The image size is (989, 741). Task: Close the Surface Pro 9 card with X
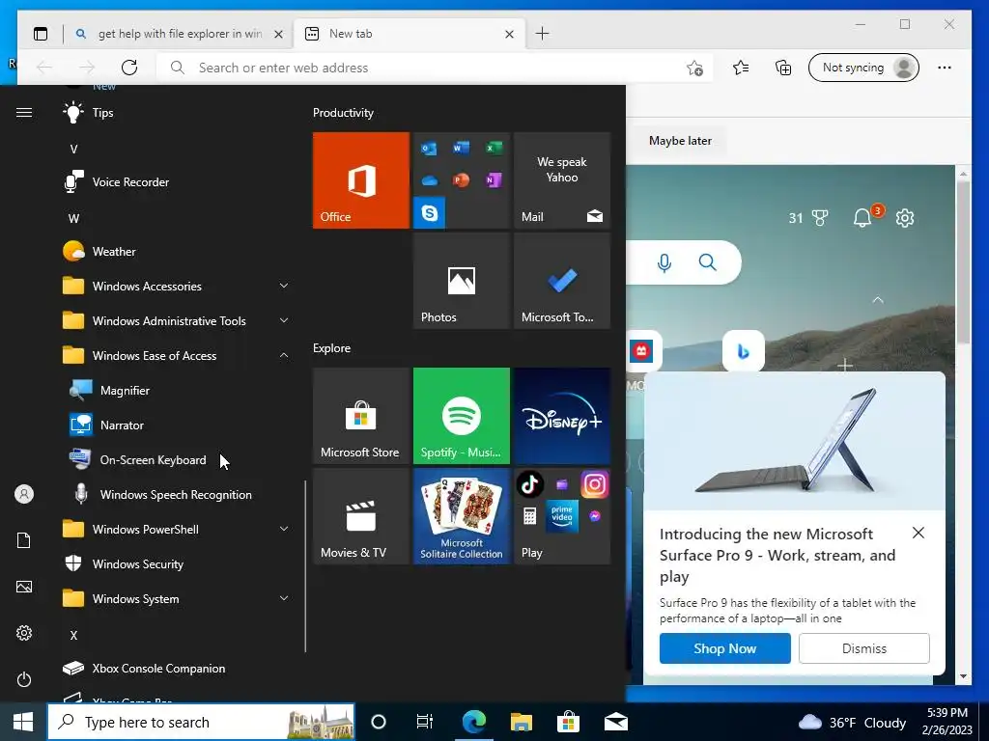pos(918,533)
